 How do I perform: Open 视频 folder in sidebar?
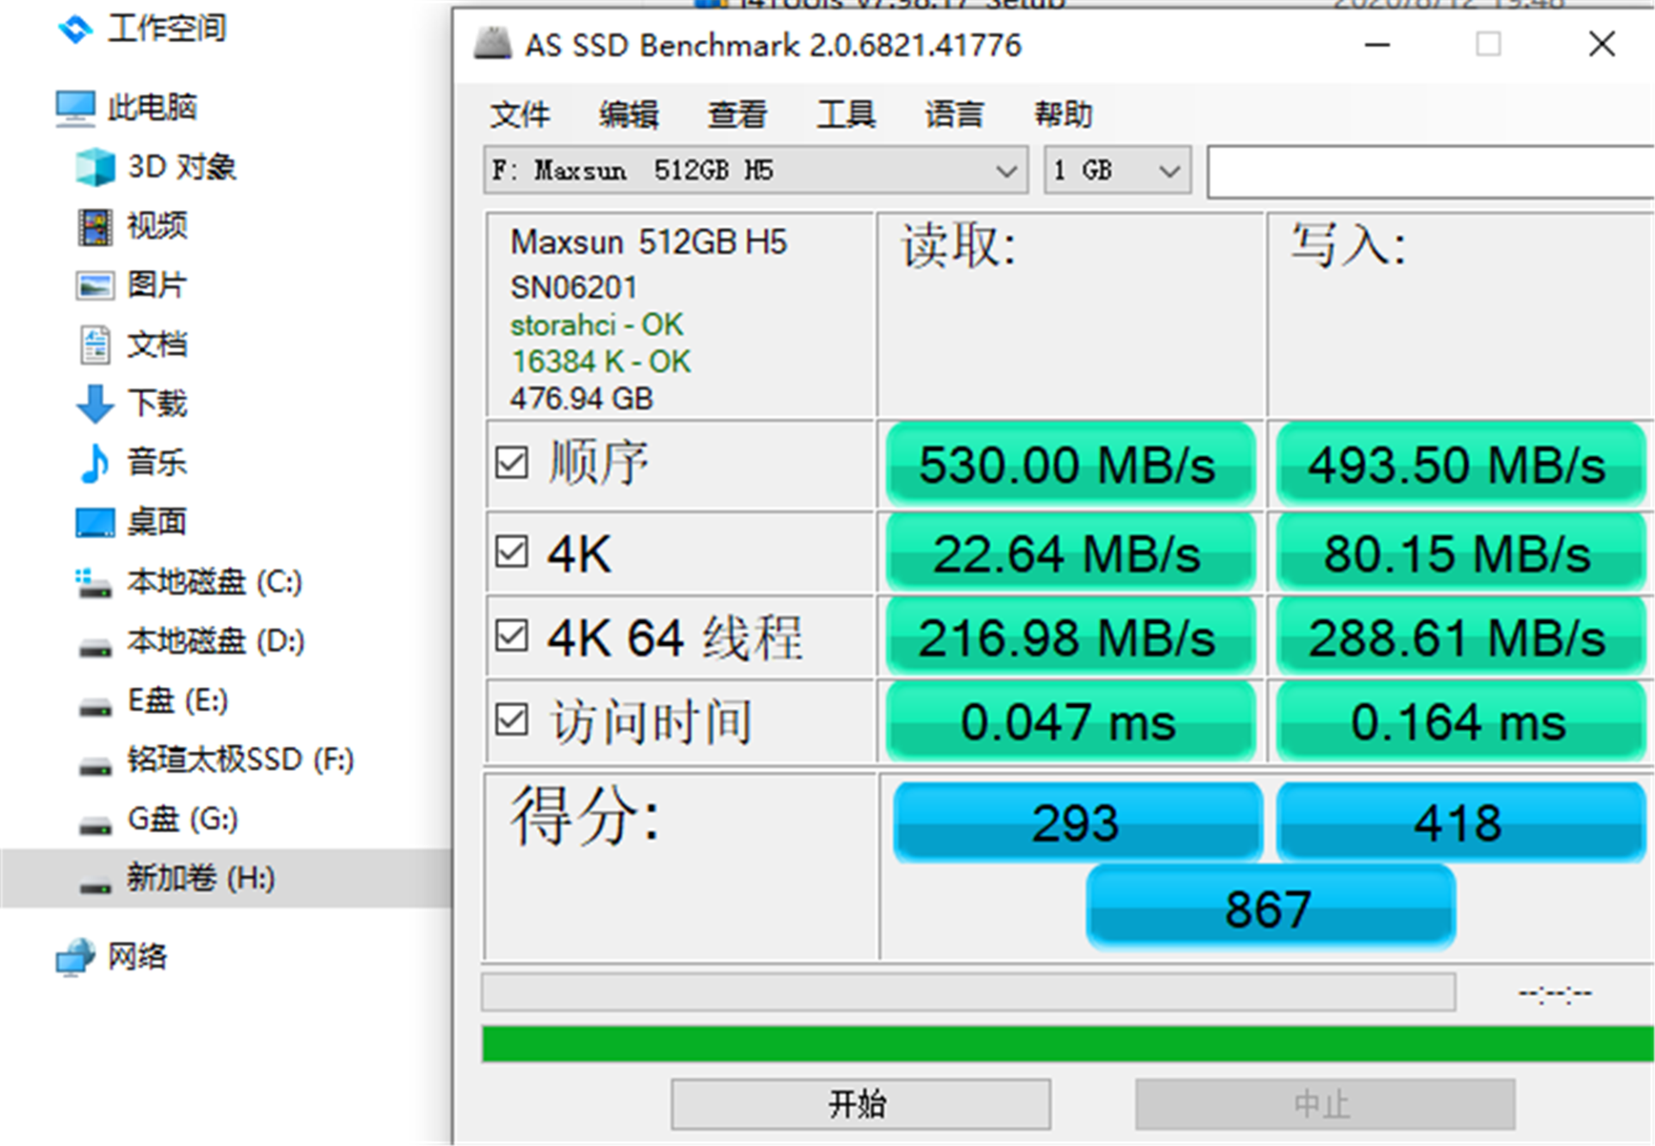coord(157,227)
